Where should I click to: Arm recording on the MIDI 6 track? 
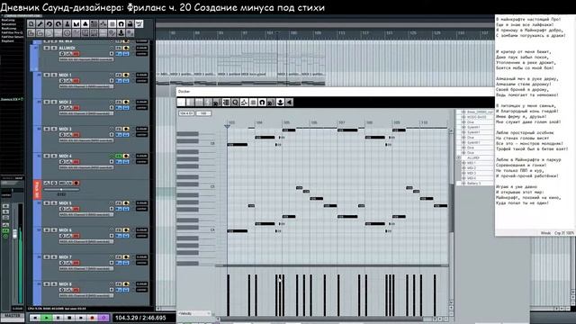tap(126, 230)
